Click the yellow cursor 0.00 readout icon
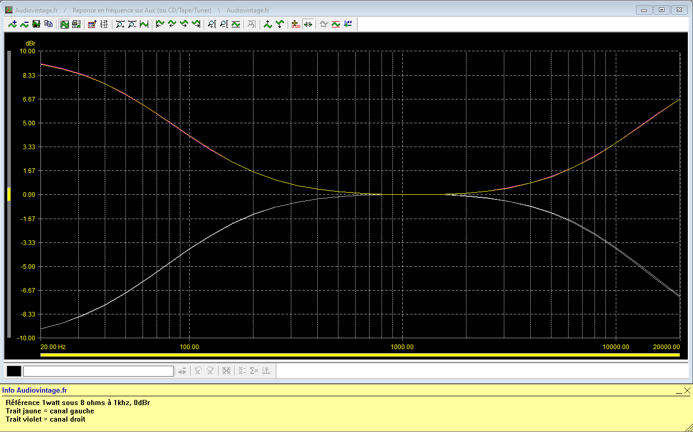 click(295, 24)
